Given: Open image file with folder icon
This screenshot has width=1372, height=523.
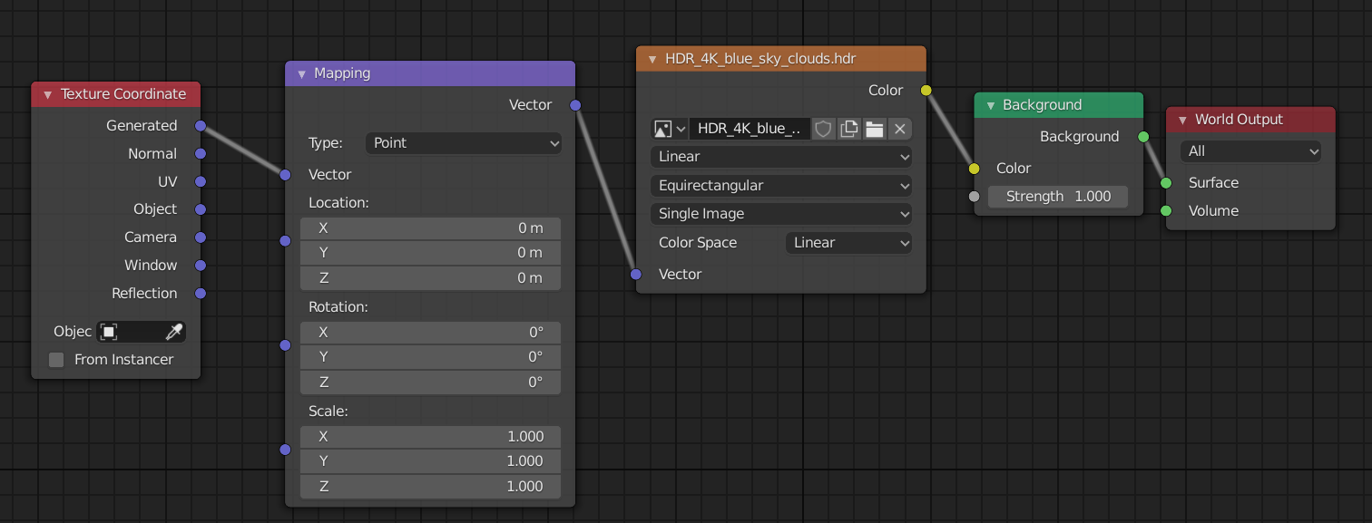Looking at the screenshot, I should (x=875, y=129).
